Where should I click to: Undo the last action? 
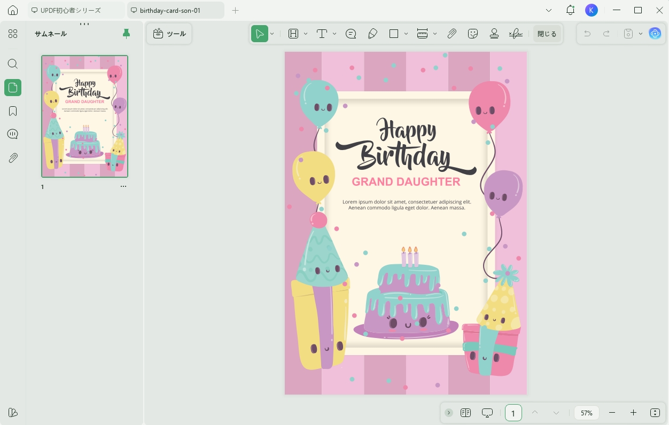coord(587,34)
